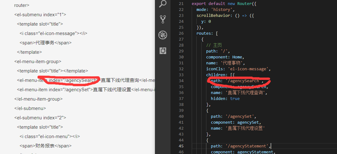Click closing '</el-menu-item-group>' text
The width and height of the screenshot is (337, 154).
pyautogui.click(x=38, y=99)
